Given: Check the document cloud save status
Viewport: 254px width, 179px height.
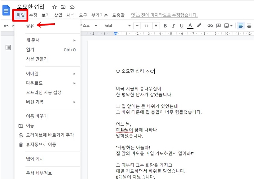Looking at the screenshot, I should pos(72,7).
